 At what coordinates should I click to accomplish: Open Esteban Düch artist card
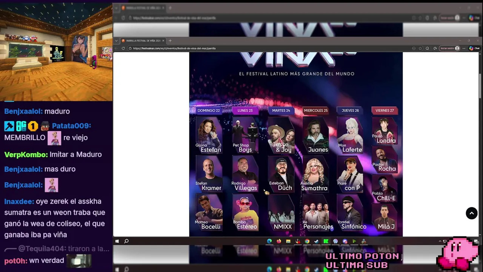pos(281,174)
